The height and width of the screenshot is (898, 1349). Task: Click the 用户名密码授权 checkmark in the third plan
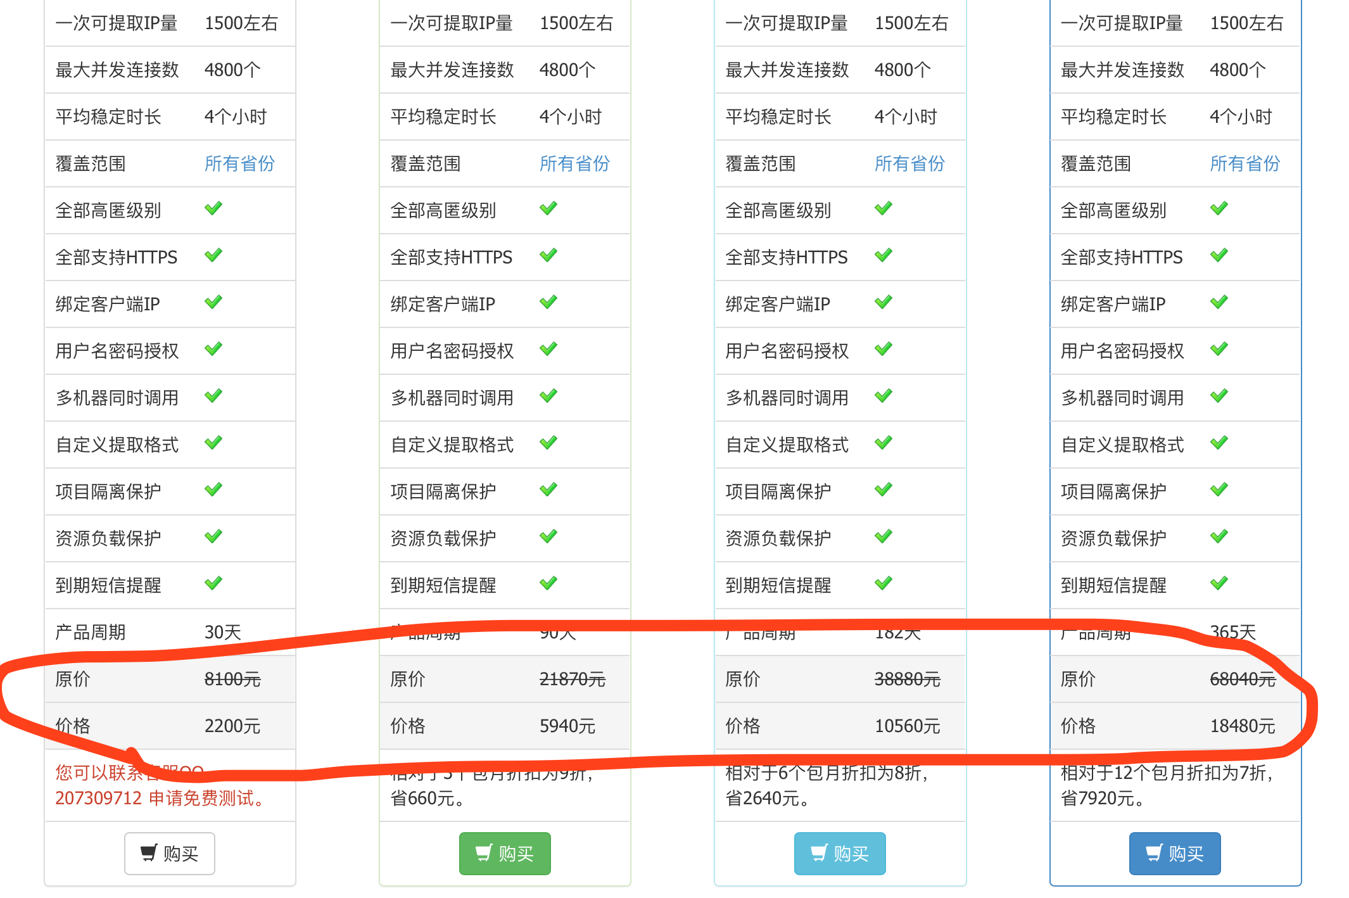pos(883,349)
